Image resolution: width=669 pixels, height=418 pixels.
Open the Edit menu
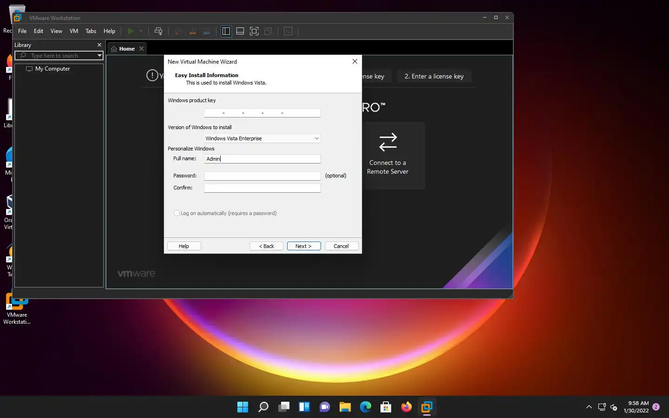point(39,31)
